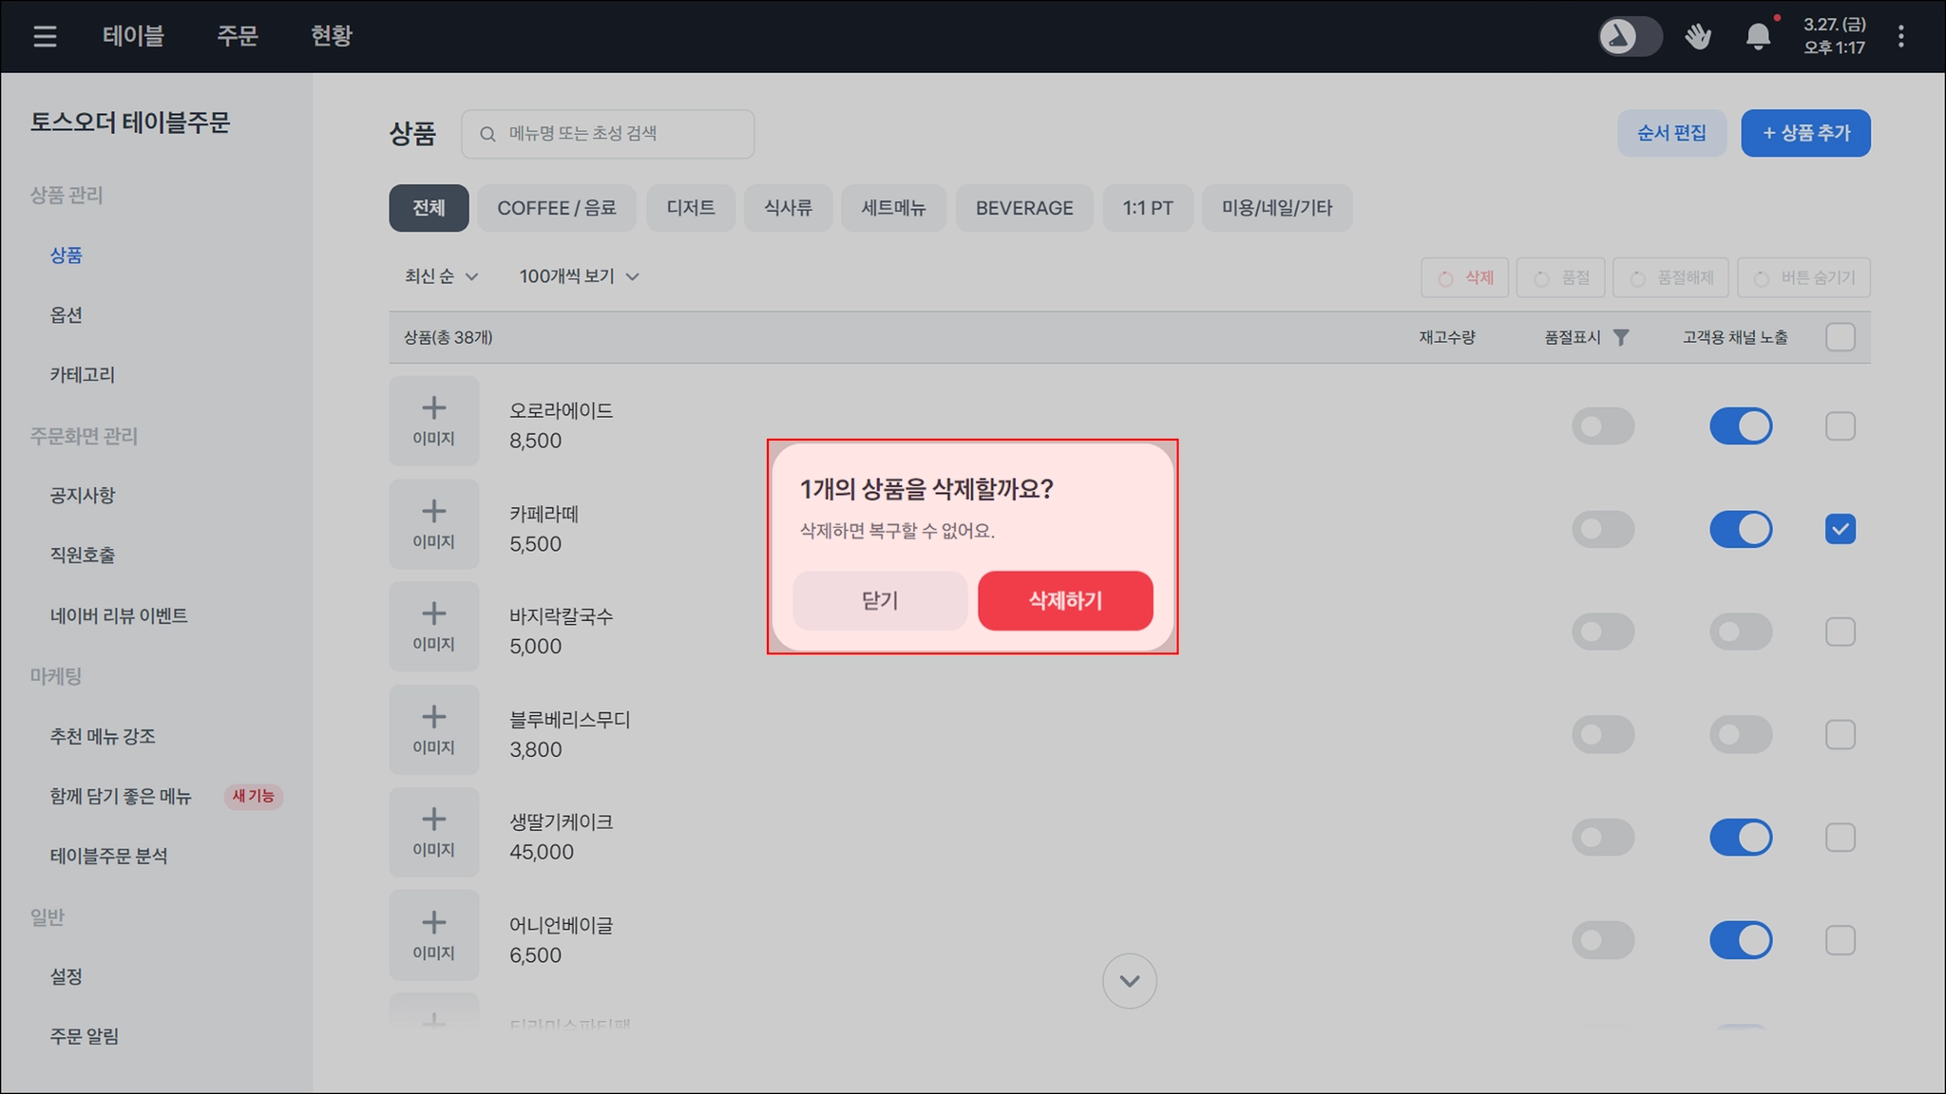Open the three-dot more options menu
The image size is (1946, 1094).
1900,36
